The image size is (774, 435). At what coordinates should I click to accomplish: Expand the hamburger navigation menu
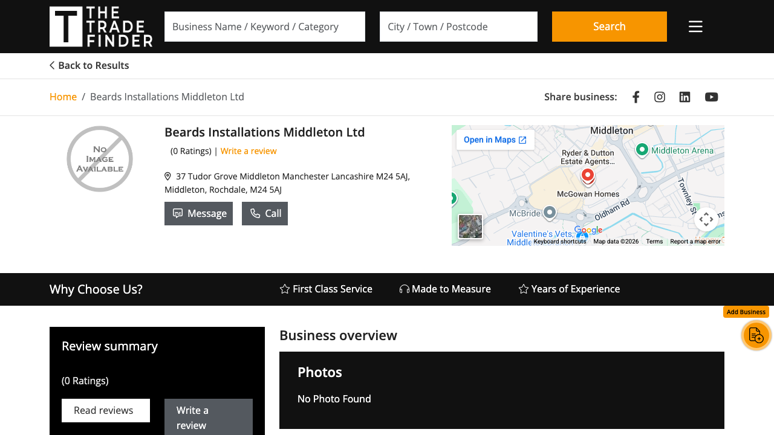[695, 26]
